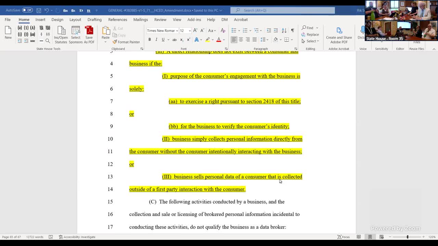Click the Replace button
The height and width of the screenshot is (246, 438).
point(310,35)
